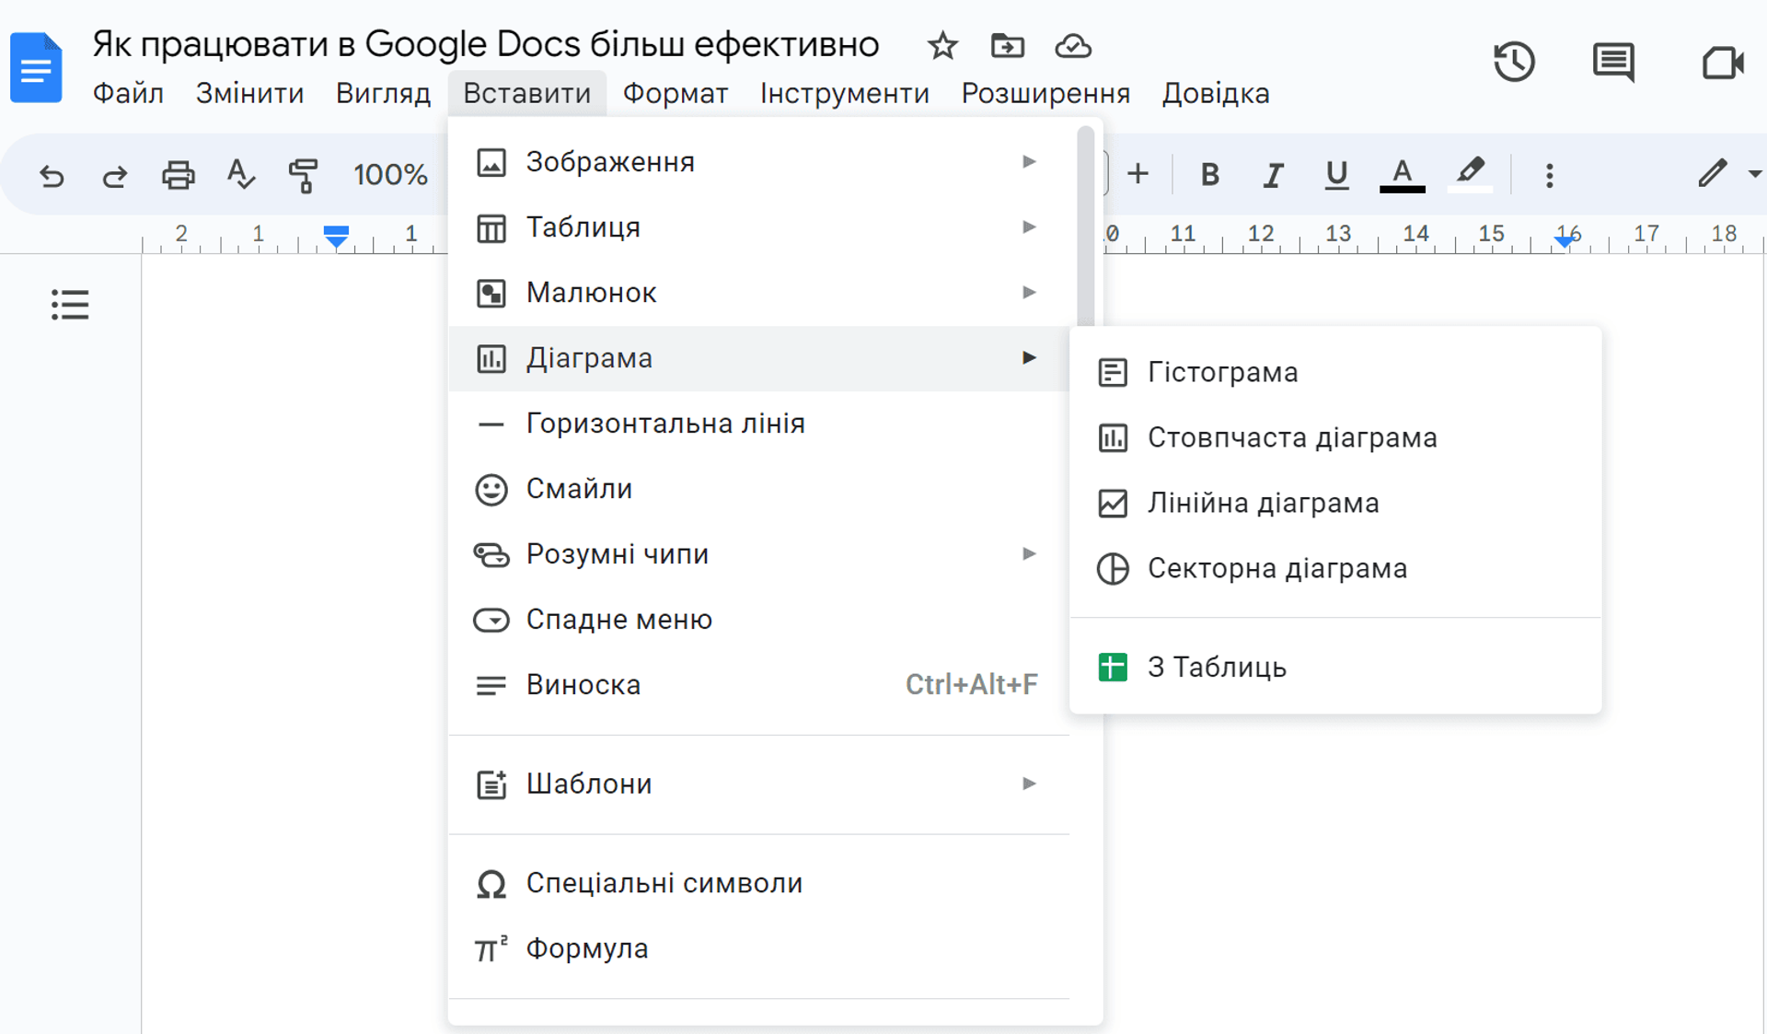Activate the paint format tool
Image resolution: width=1767 pixels, height=1034 pixels.
point(303,174)
